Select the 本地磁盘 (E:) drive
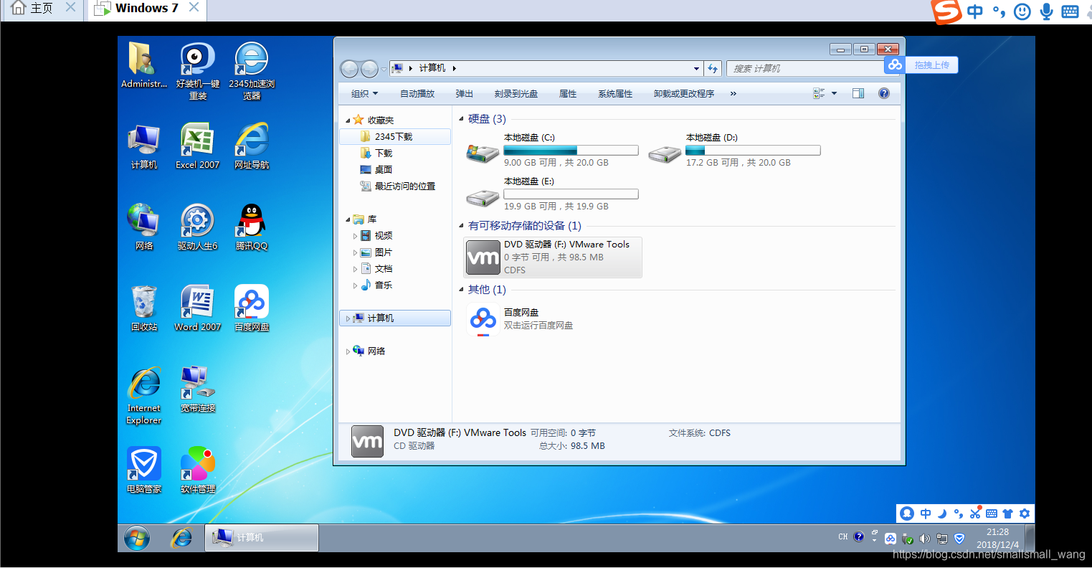 (x=552, y=194)
